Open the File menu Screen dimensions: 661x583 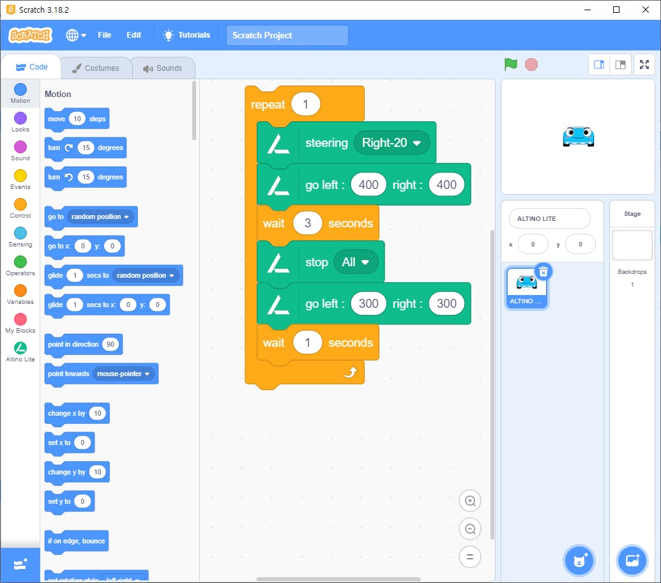tap(104, 35)
